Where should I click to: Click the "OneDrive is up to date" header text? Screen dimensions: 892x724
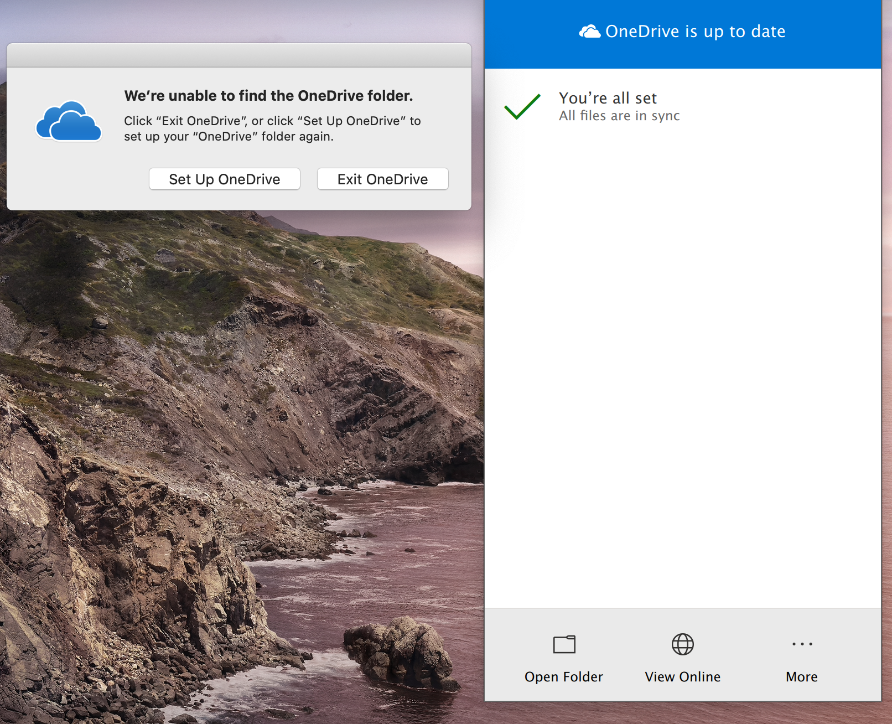tap(696, 32)
